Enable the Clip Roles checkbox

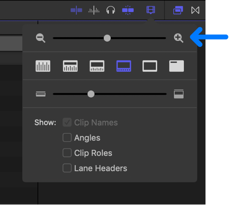(x=67, y=153)
